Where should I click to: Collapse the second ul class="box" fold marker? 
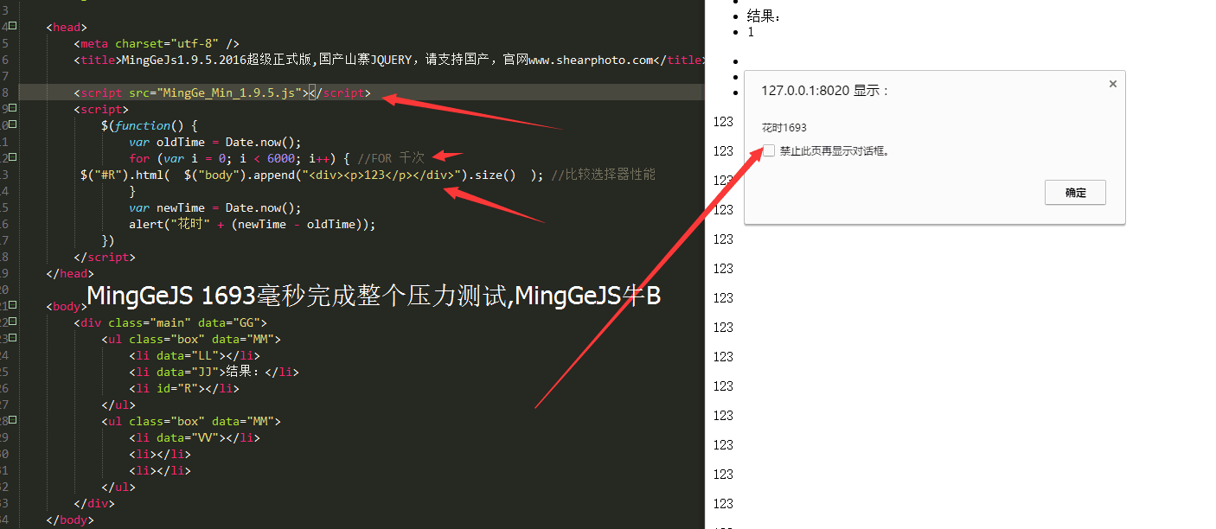[12, 421]
